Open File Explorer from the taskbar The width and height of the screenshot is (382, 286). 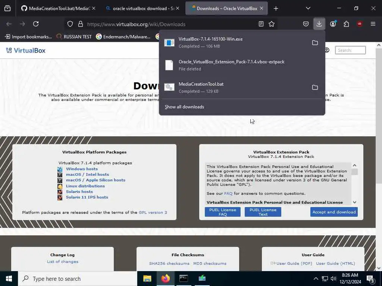pos(147,279)
